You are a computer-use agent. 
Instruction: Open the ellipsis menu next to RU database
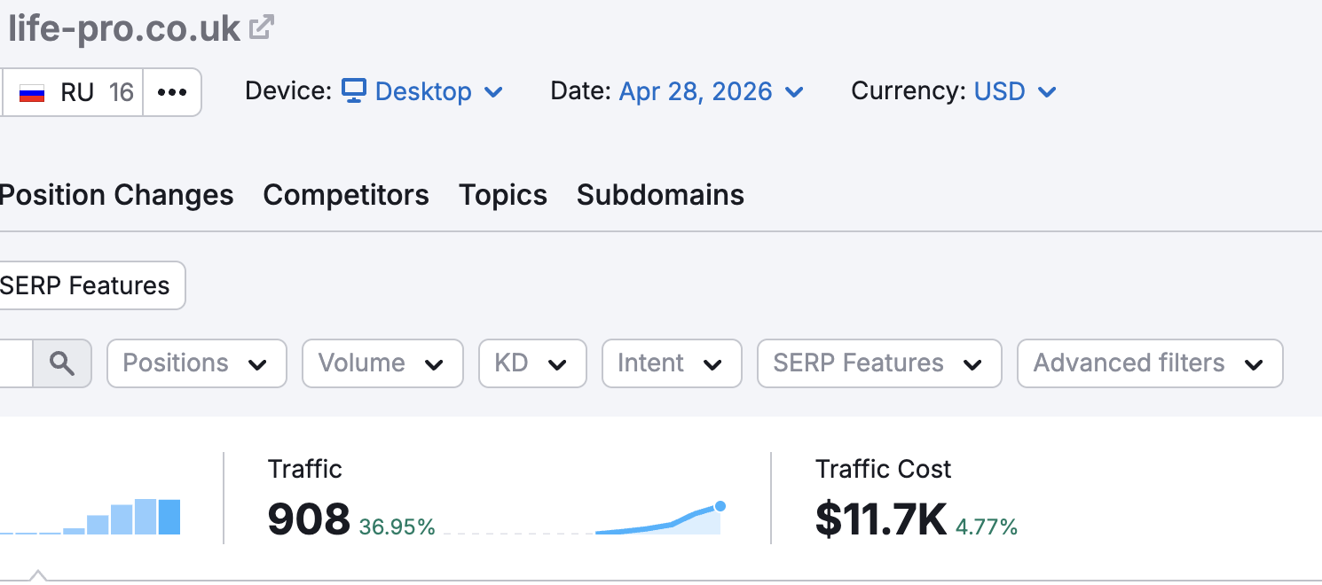click(x=172, y=91)
